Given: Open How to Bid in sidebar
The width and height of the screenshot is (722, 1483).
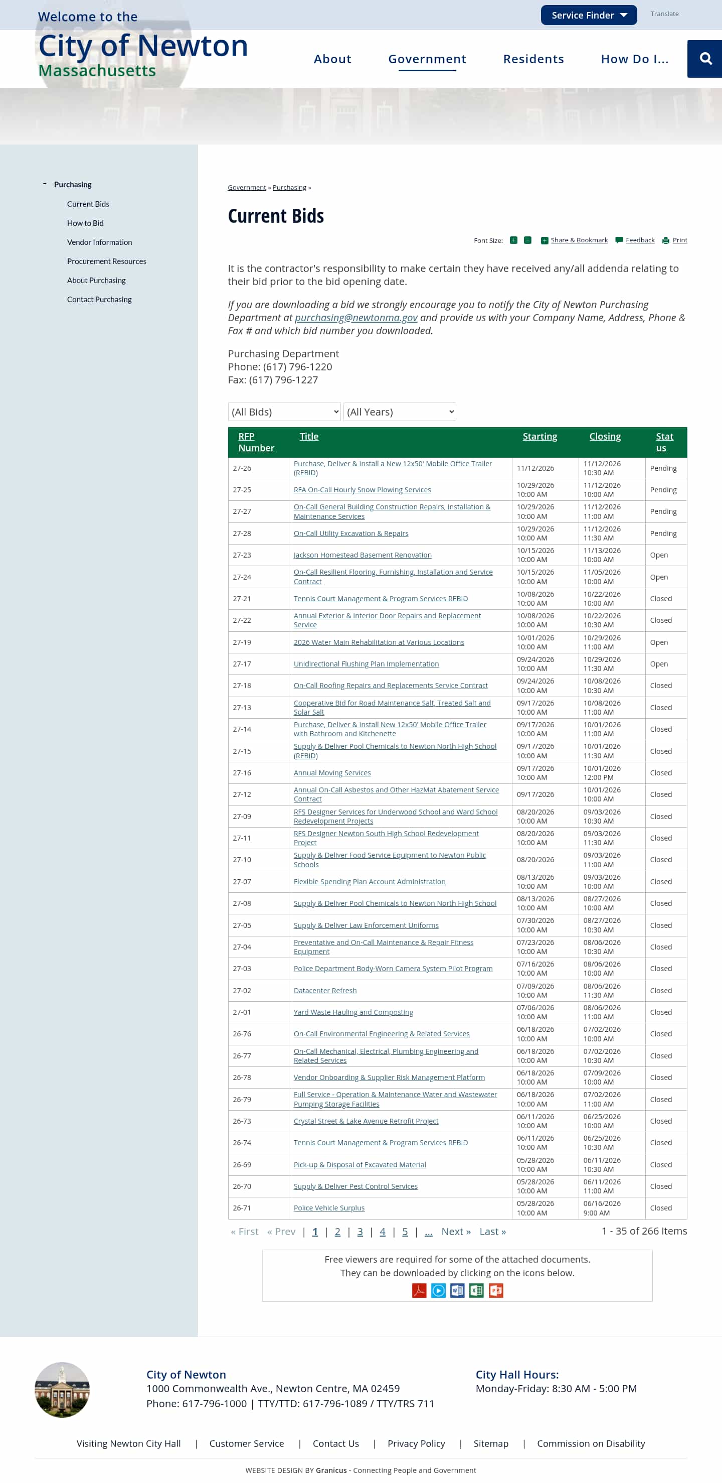Looking at the screenshot, I should (x=85, y=223).
